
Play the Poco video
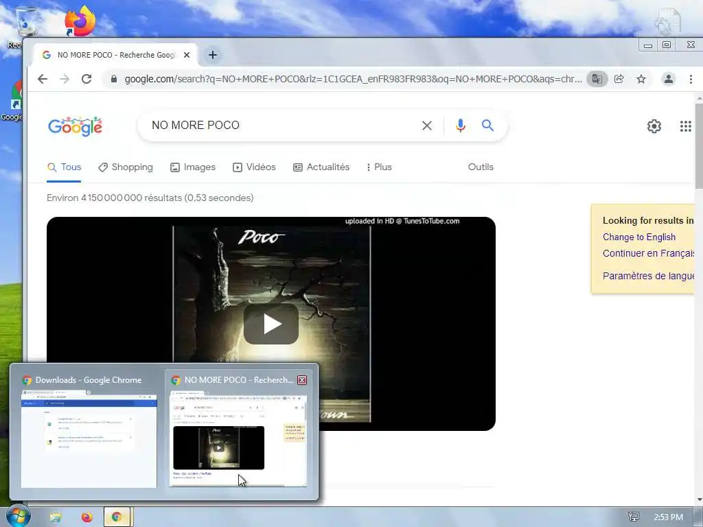tap(270, 324)
